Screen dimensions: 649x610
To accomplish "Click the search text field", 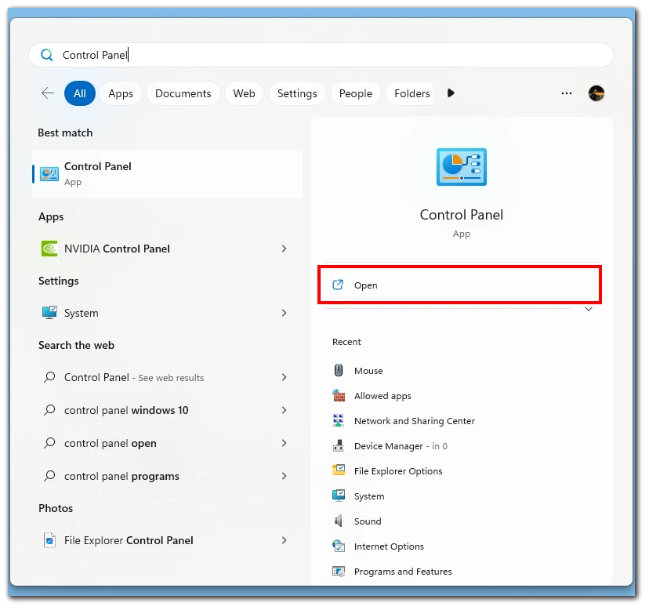I will coord(321,55).
